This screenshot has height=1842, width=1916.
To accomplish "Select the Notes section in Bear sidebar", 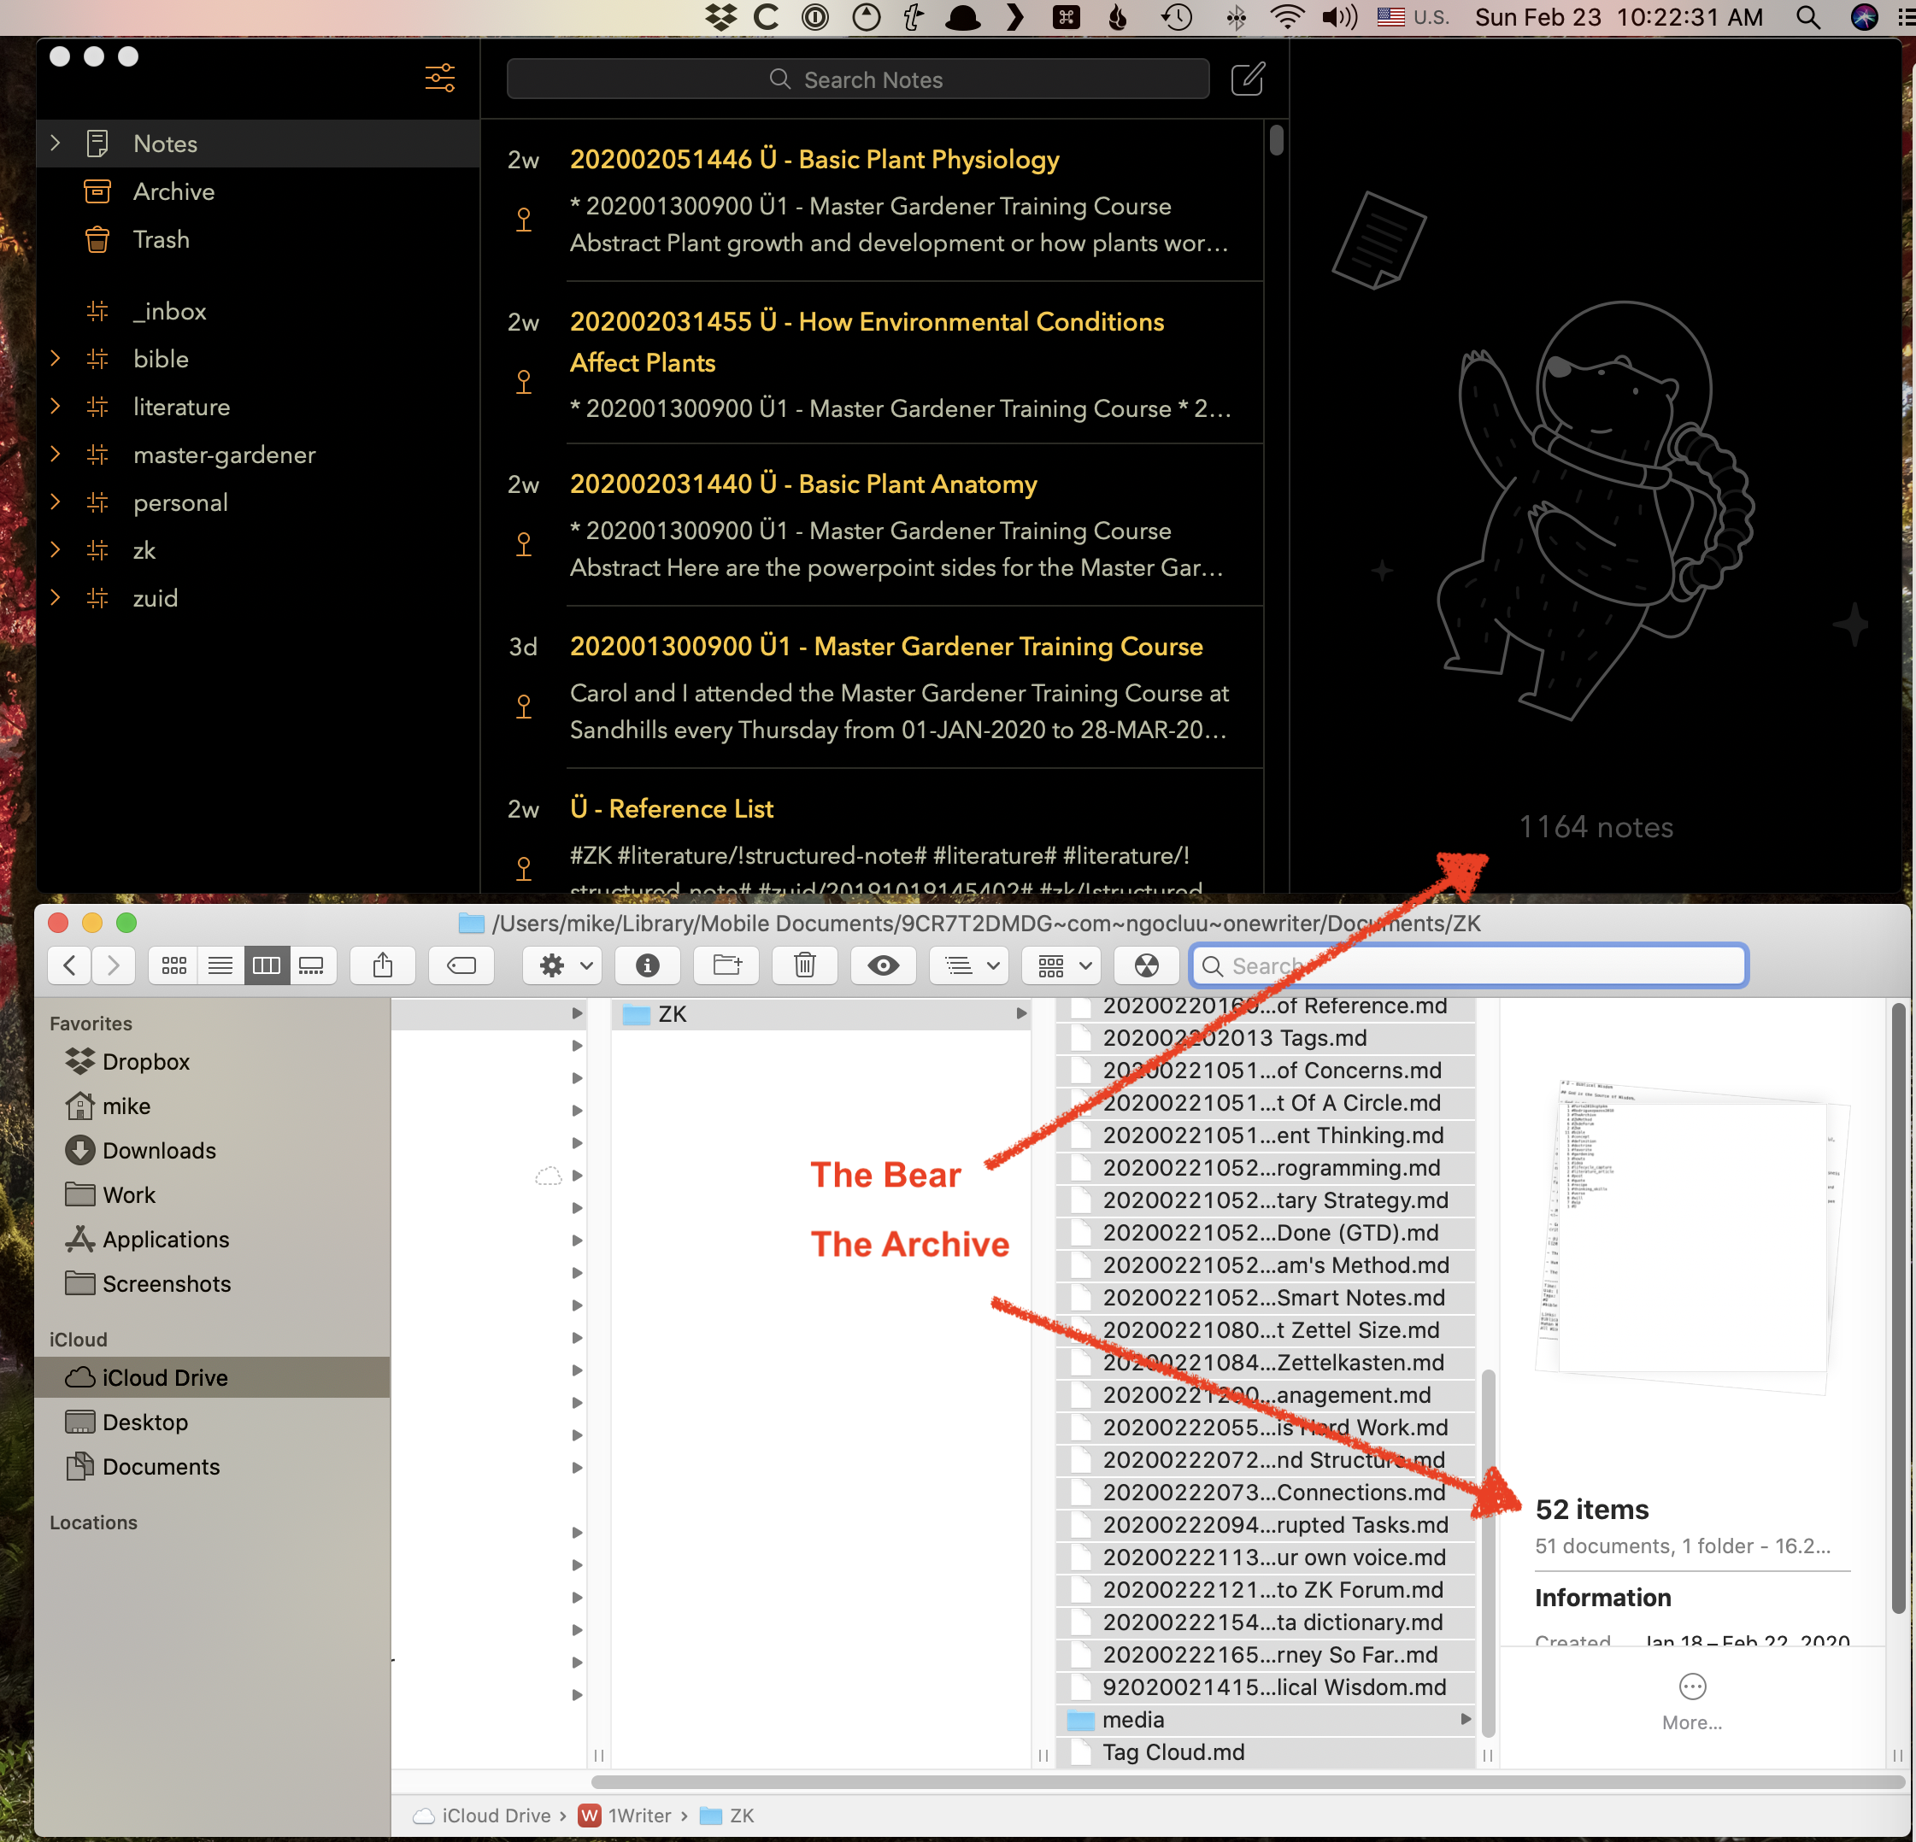I will [x=258, y=144].
